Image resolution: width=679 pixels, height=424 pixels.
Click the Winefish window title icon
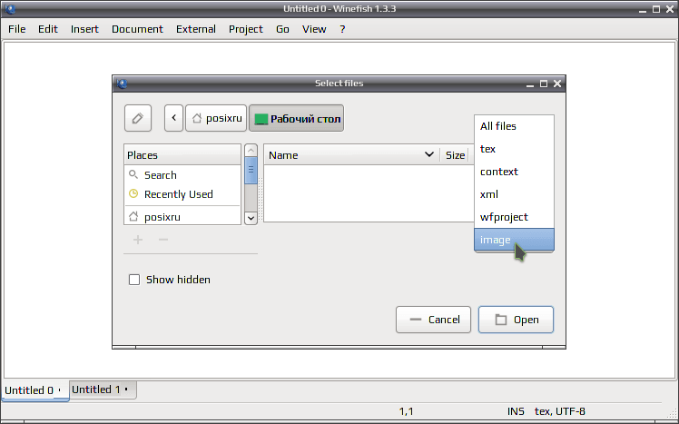coord(10,9)
